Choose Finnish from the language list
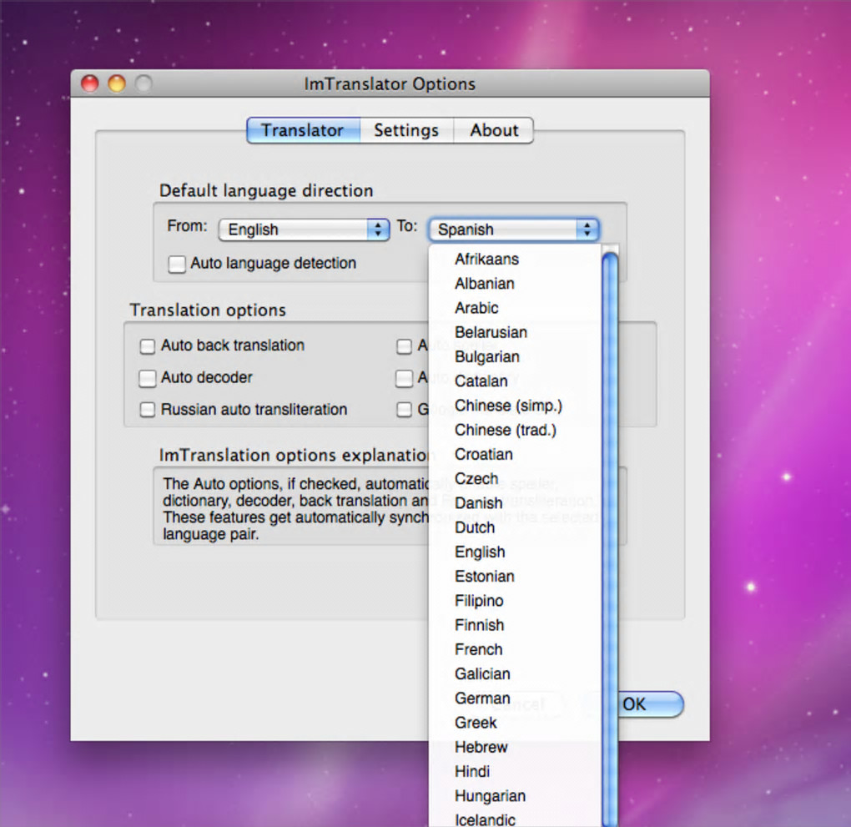851x827 pixels. point(516,626)
